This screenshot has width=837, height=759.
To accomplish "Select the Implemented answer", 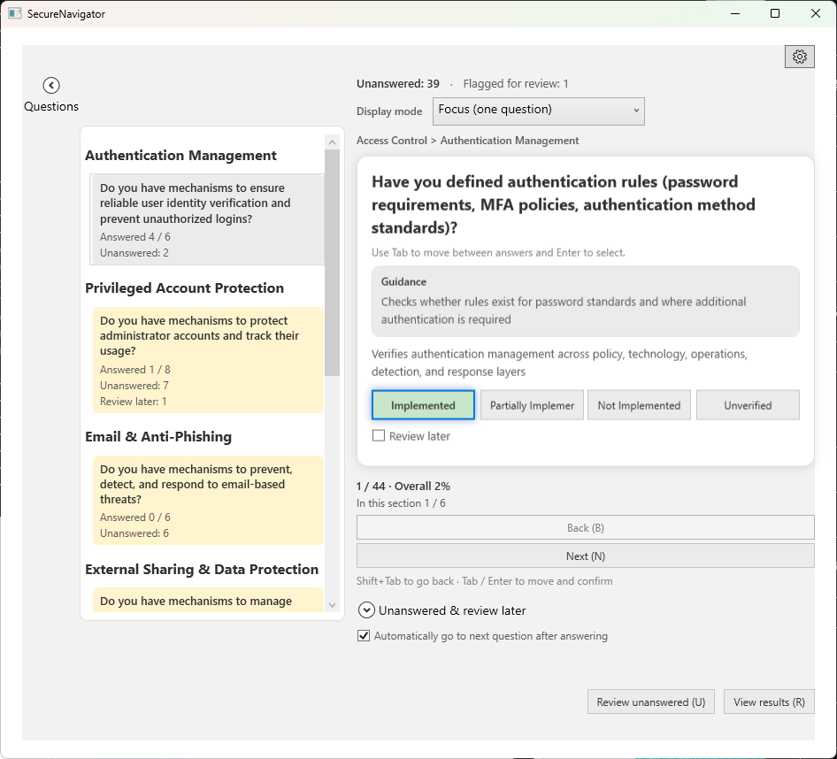I will click(x=423, y=405).
